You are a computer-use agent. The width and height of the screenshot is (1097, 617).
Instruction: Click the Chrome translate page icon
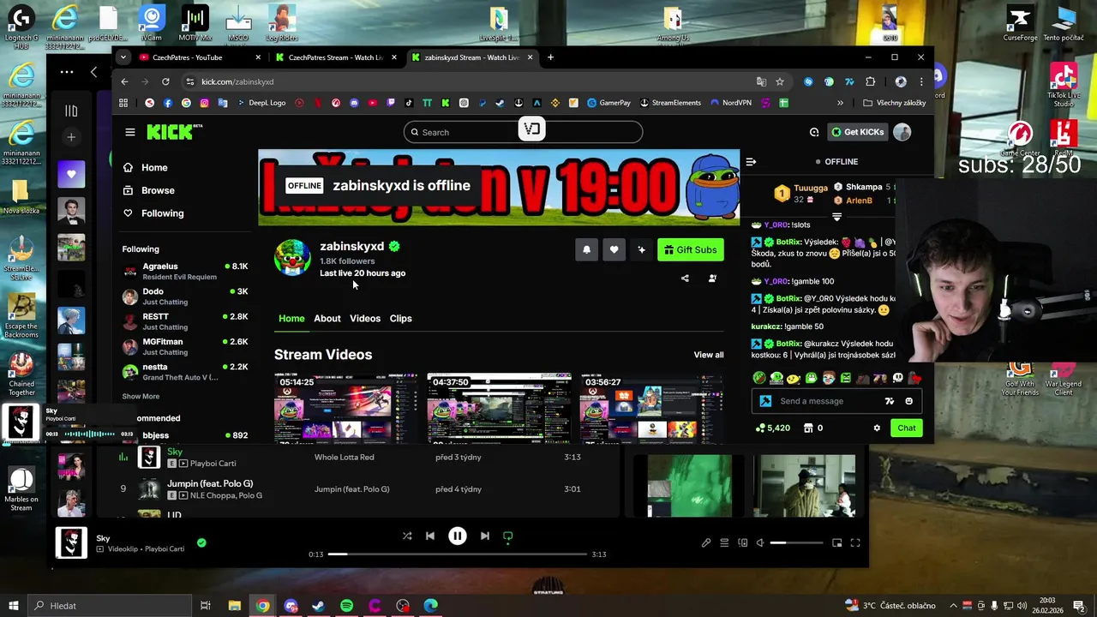click(x=761, y=81)
